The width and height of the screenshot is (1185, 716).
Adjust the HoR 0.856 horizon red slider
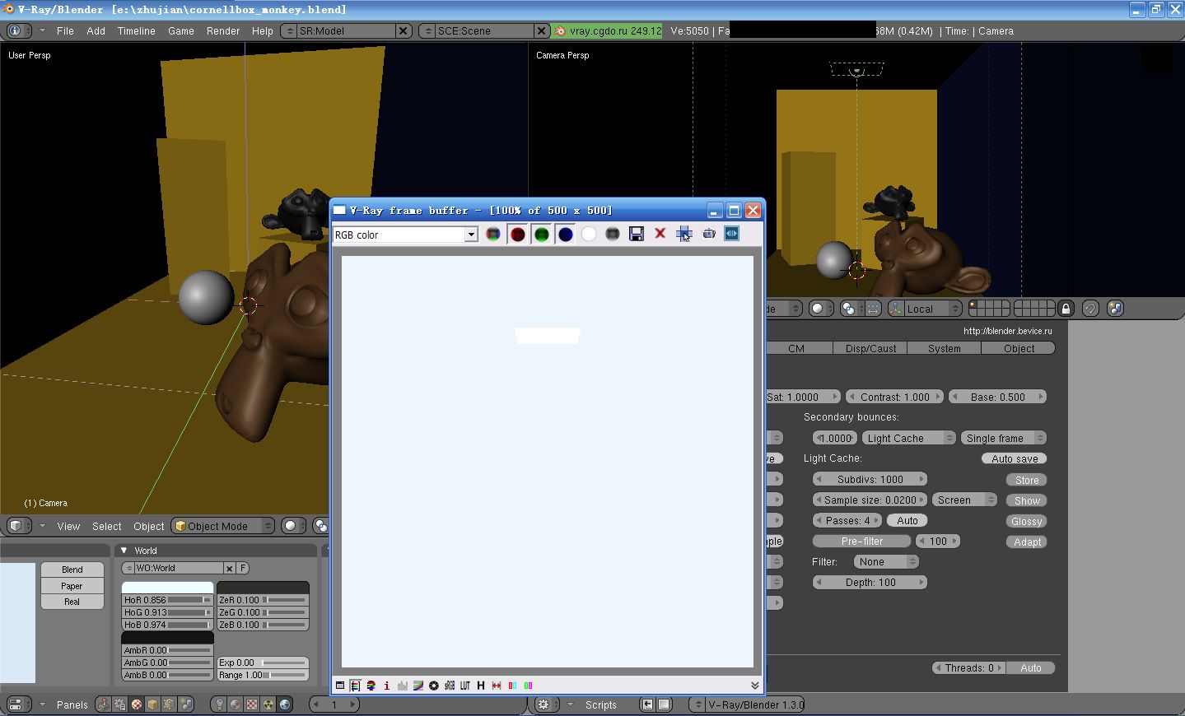(x=167, y=601)
